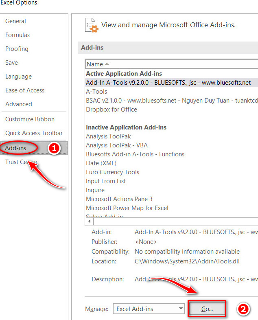Select Euro Currency Tools add-in

click(x=112, y=172)
